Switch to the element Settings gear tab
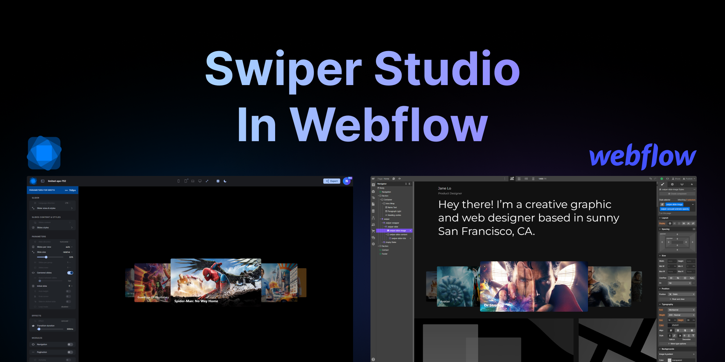The width and height of the screenshot is (725, 362). pyautogui.click(x=672, y=184)
